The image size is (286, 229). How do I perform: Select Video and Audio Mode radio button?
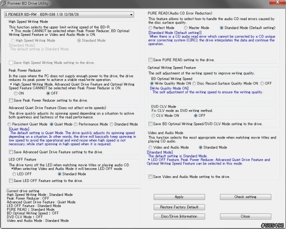[x=150, y=147]
